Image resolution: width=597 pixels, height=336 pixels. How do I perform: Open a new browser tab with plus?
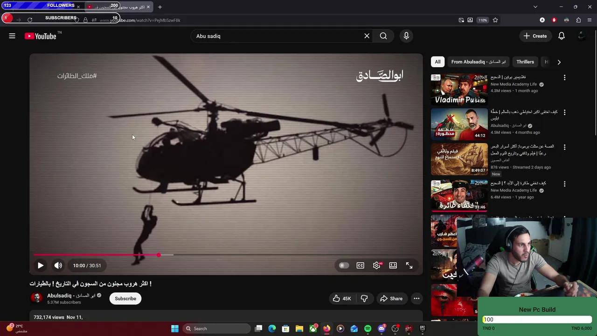160,7
